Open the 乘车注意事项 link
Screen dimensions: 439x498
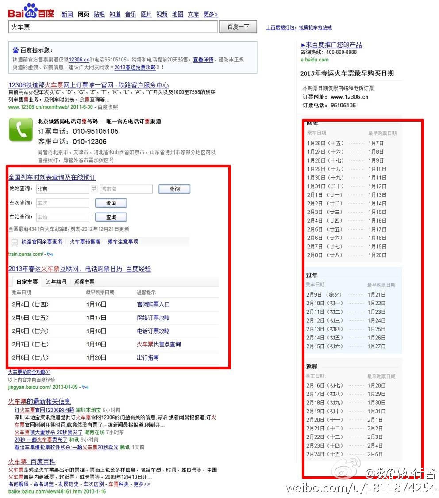[x=123, y=242]
